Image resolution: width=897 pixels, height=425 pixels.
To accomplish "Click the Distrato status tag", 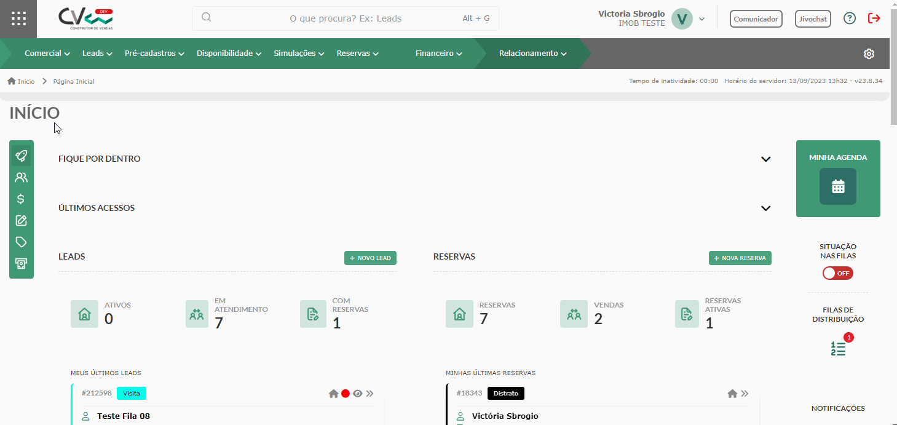I will coord(506,393).
